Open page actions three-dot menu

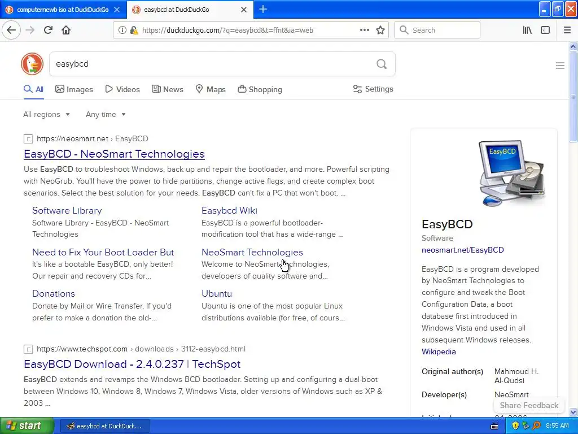point(365,31)
